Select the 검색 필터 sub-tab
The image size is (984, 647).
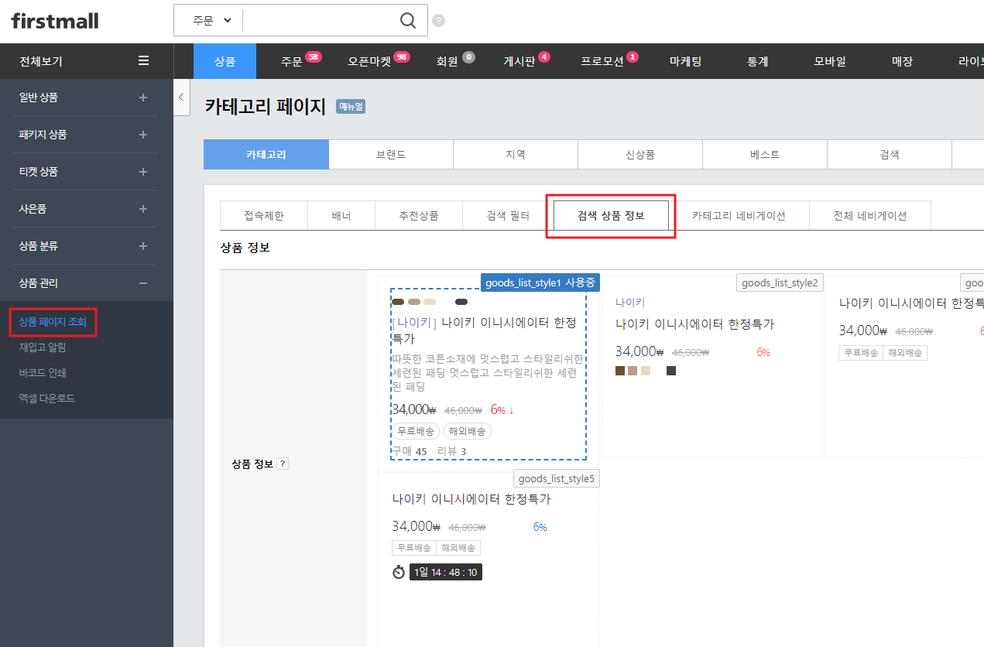(508, 216)
